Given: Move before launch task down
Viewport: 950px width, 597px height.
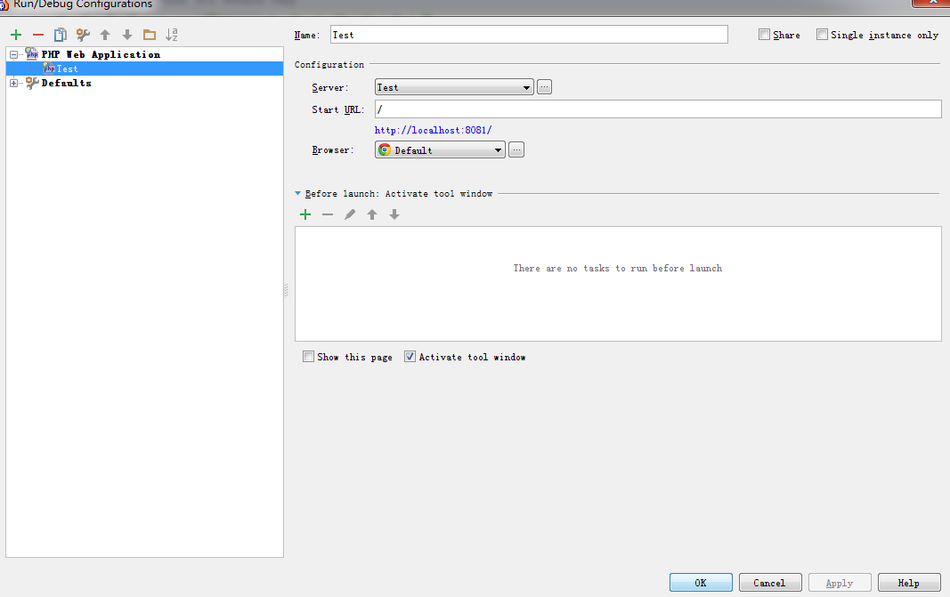Looking at the screenshot, I should click(394, 214).
